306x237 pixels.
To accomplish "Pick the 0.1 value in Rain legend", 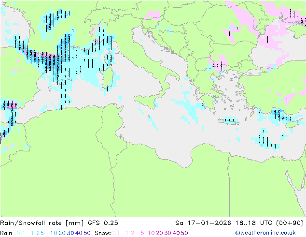I will coord(21,233).
